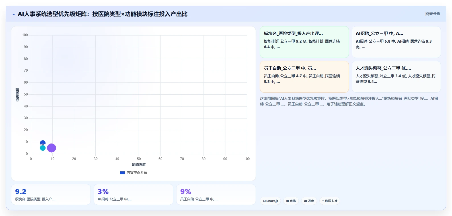The height and width of the screenshot is (216, 452).
Task: Click the 影响强度 x-axis label
Action: point(139,165)
